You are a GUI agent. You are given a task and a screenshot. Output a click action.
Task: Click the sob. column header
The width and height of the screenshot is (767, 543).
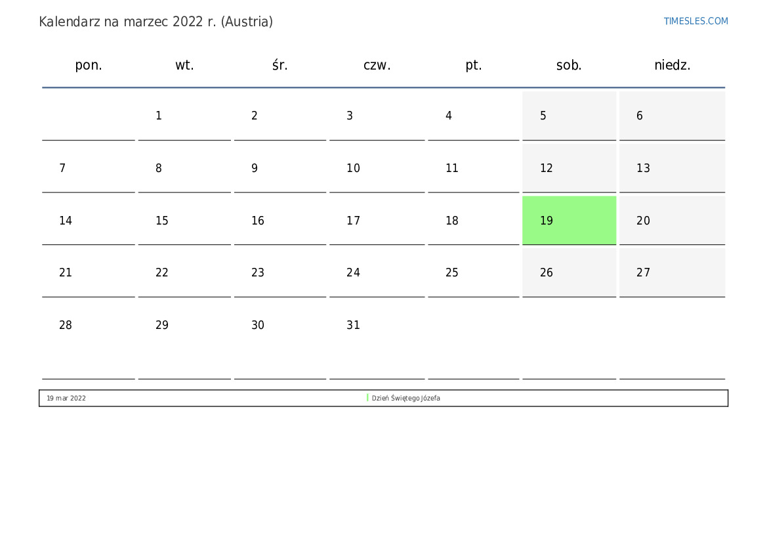(569, 65)
